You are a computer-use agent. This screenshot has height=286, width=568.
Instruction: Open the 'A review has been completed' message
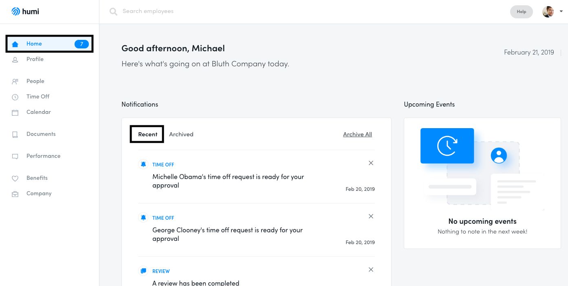tap(196, 283)
